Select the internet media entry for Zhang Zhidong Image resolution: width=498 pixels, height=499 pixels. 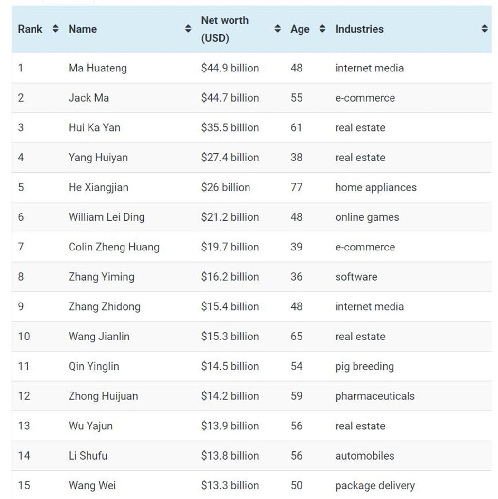pyautogui.click(x=369, y=306)
